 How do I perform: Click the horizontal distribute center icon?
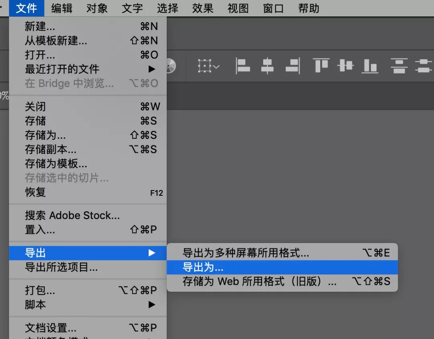click(x=424, y=66)
